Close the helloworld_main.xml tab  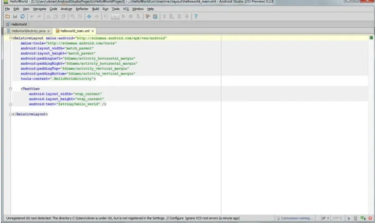93,31
